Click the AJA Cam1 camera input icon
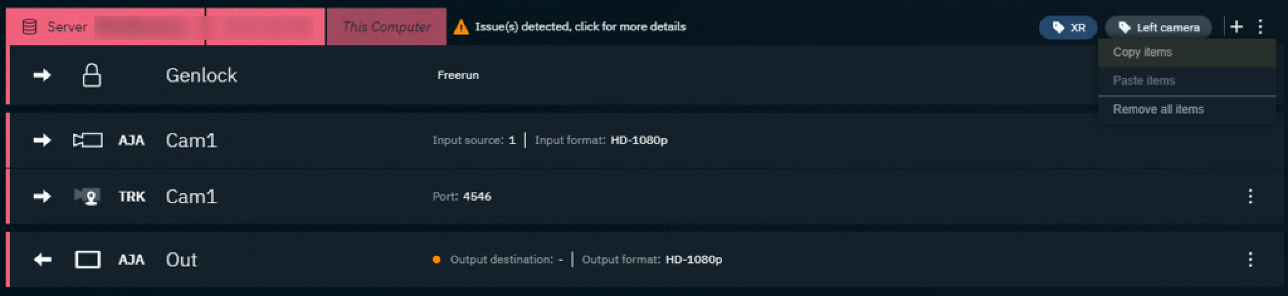Screen dimensions: 1288x296 [x=88, y=140]
